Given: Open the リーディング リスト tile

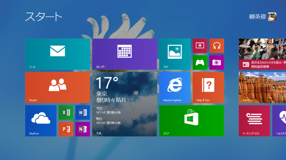Looking at the screenshot, I should [x=254, y=121].
